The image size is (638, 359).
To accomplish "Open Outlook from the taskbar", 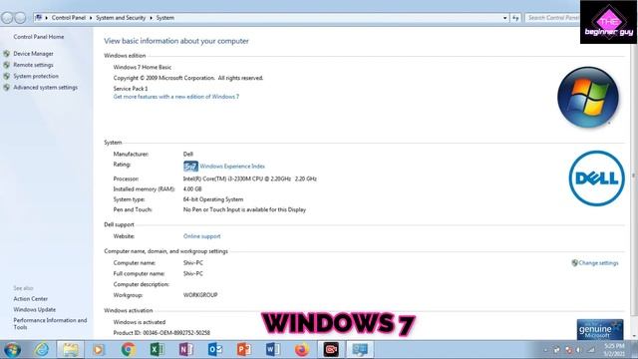I will pyautogui.click(x=215, y=350).
